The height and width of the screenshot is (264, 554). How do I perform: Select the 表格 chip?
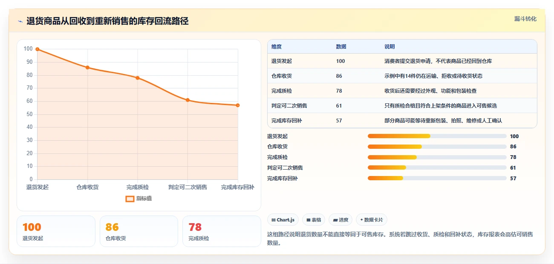click(314, 220)
